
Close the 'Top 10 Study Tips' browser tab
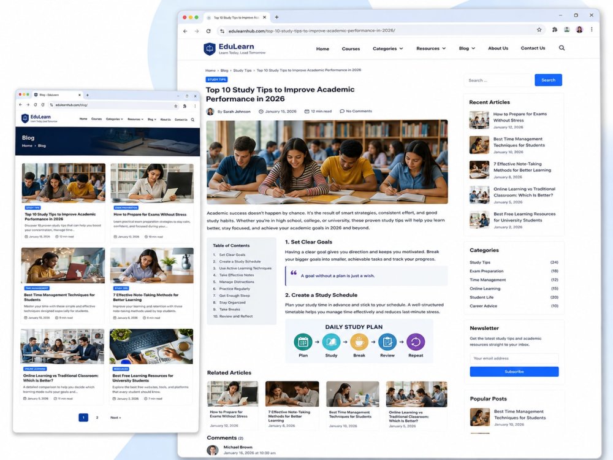click(265, 17)
